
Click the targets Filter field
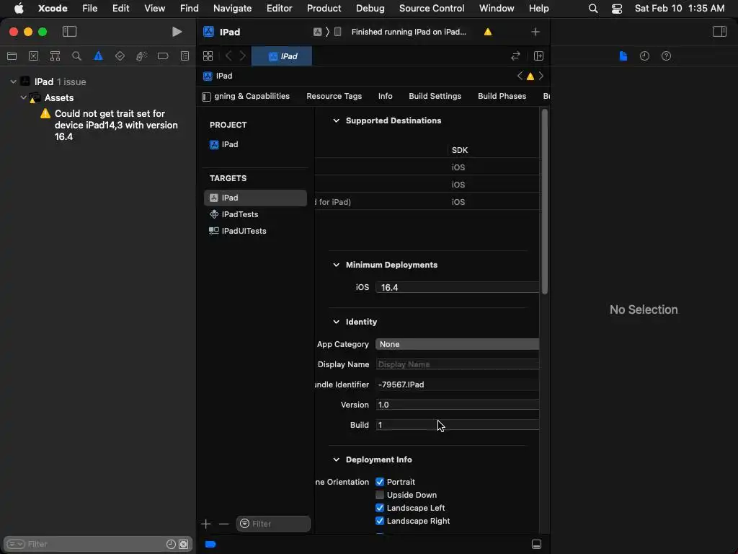273,524
